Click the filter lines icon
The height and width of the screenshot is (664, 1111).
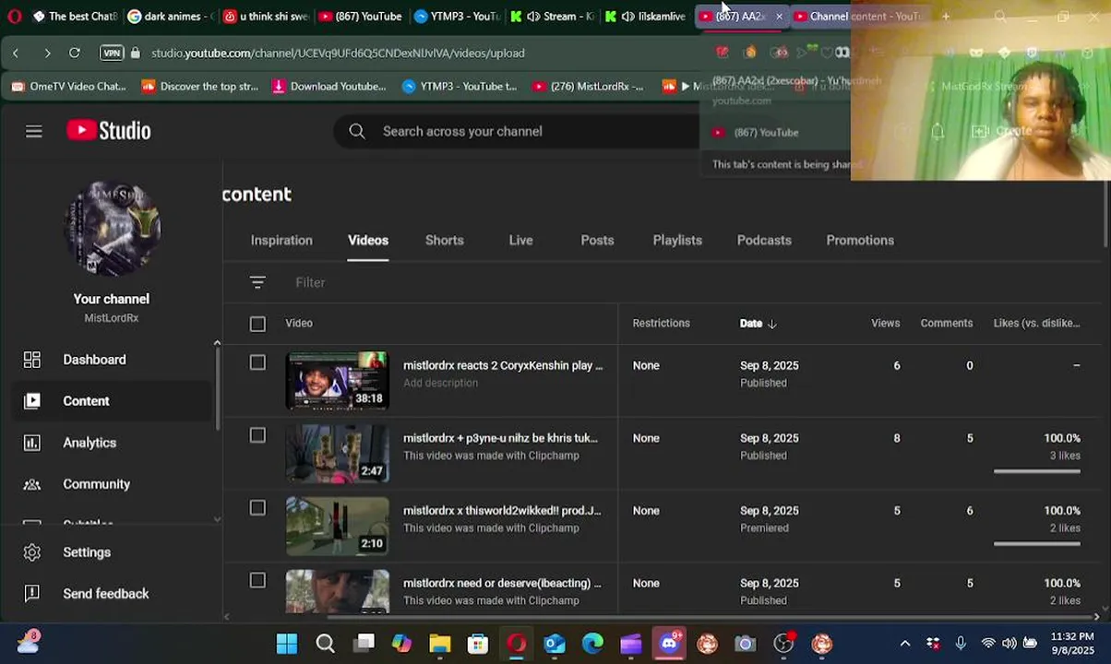point(257,282)
